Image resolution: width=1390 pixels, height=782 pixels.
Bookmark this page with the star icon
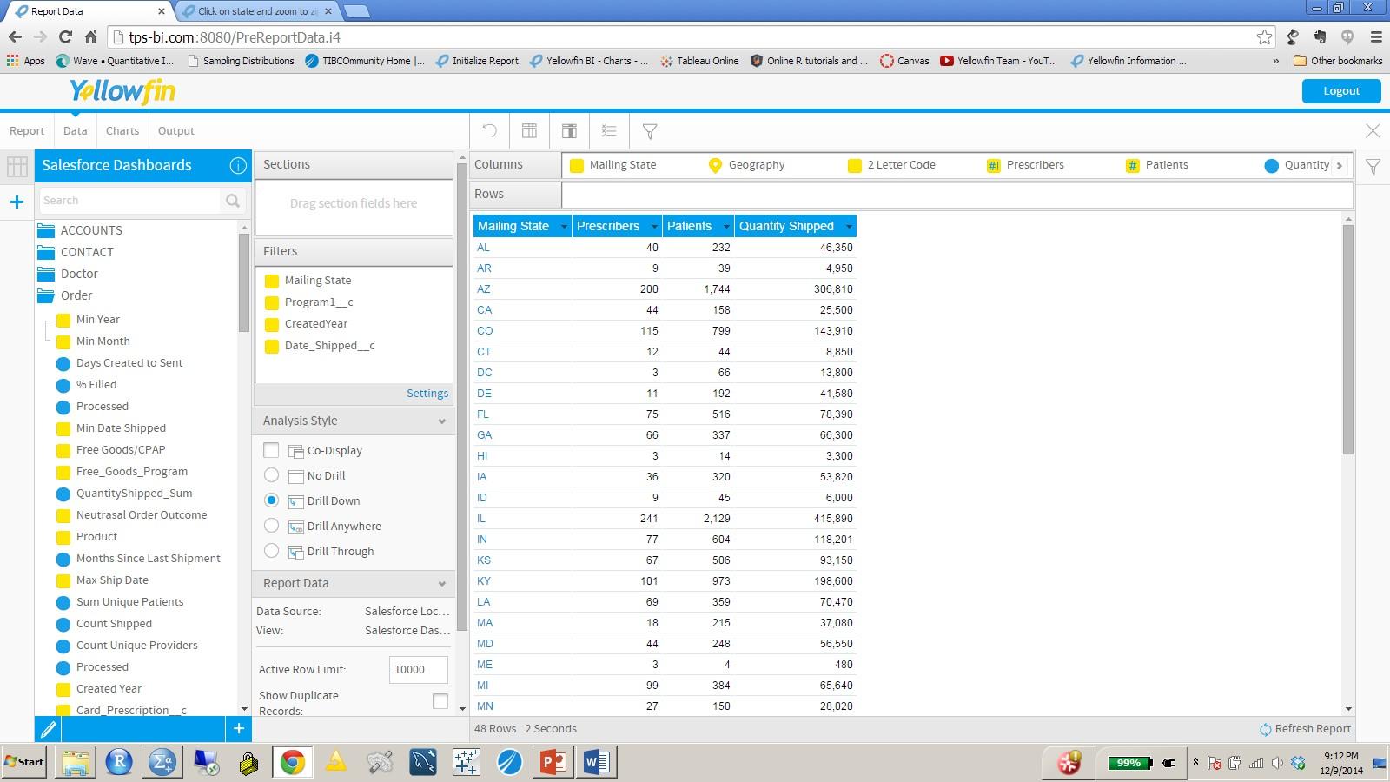point(1265,36)
